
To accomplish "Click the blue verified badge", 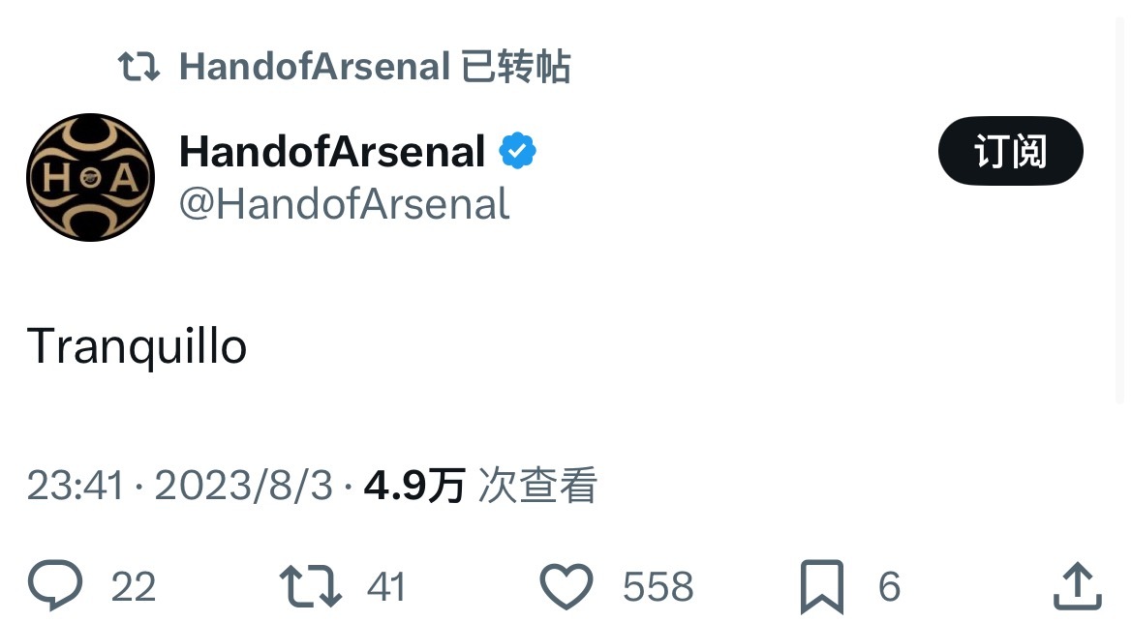I will click(x=518, y=152).
